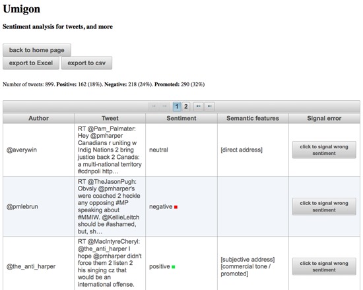Export results to csv

coord(86,63)
